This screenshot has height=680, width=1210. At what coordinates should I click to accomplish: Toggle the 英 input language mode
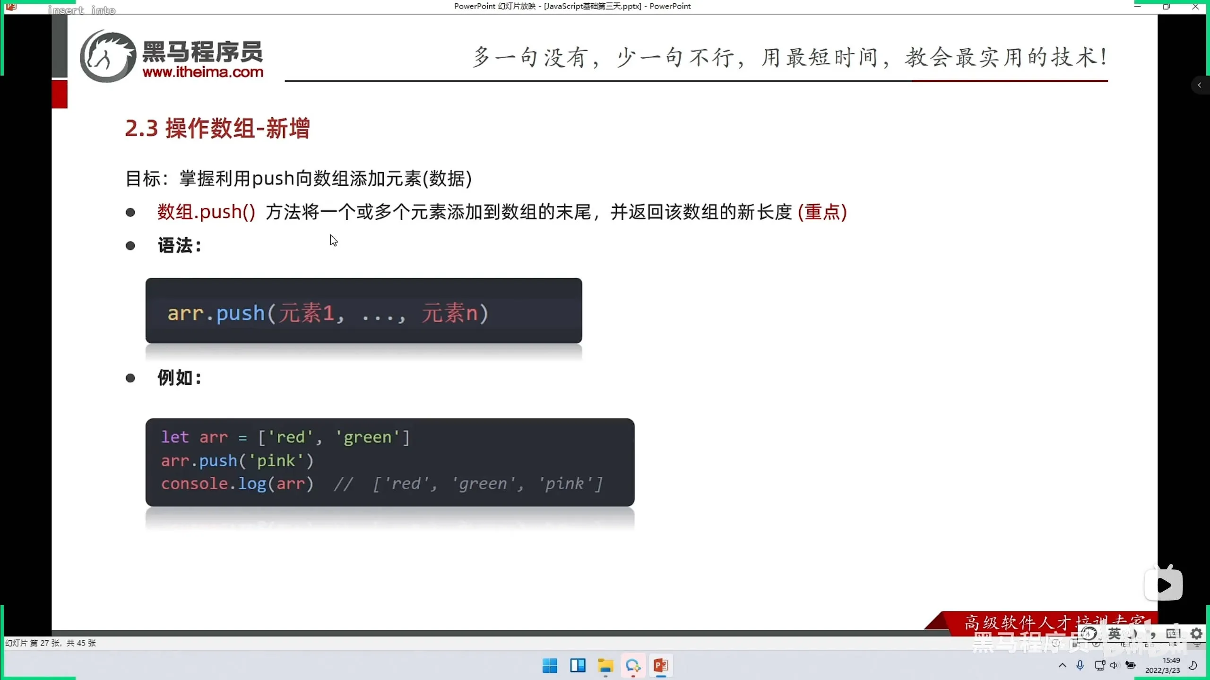(x=1115, y=633)
